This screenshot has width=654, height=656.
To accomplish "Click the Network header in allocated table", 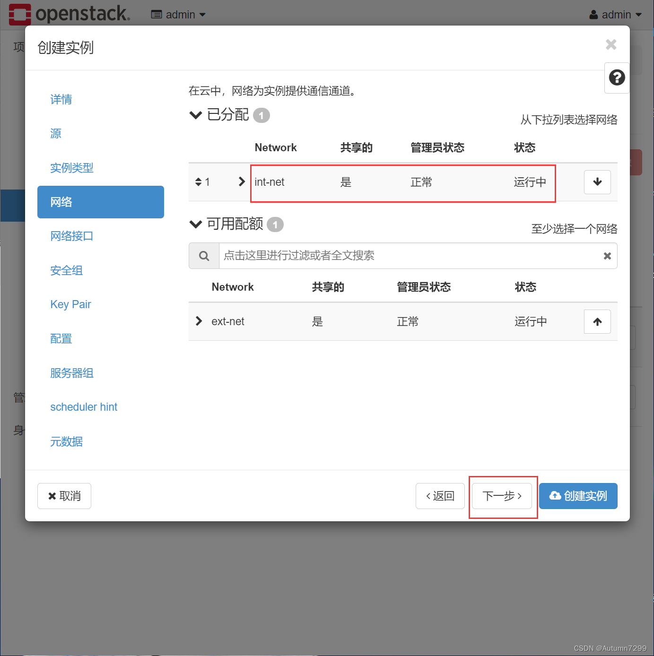I will coord(276,147).
